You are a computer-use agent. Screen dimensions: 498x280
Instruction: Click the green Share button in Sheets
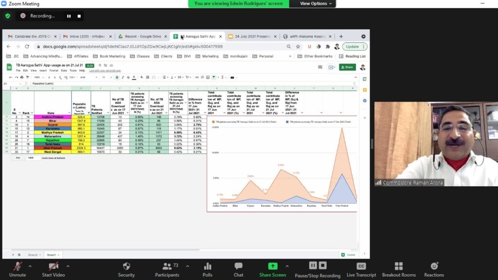tap(347, 67)
